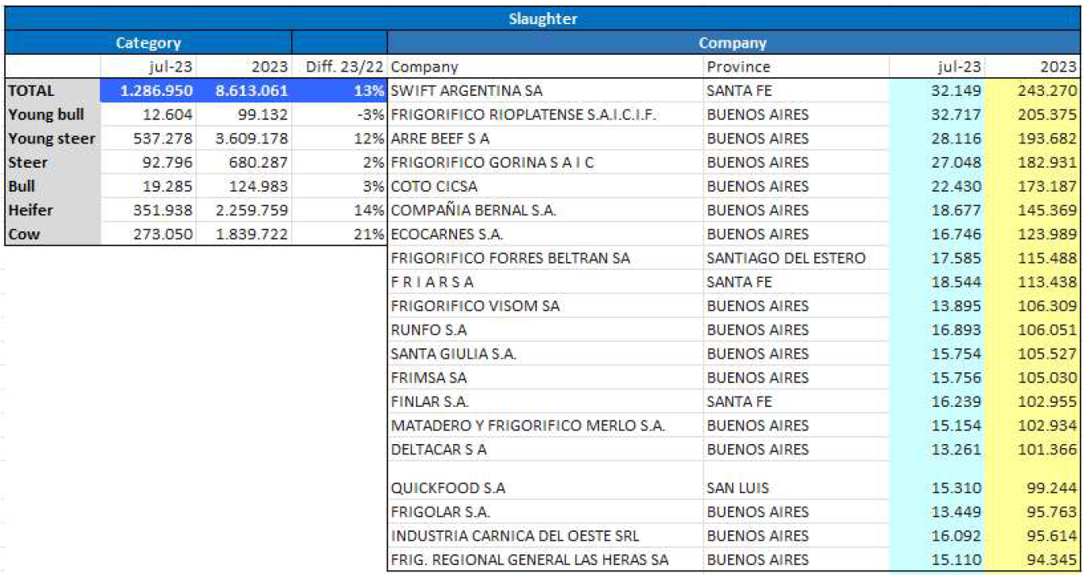Viewport: 1090px width, 577px height.
Task: Select the Province column header
Action: (738, 67)
